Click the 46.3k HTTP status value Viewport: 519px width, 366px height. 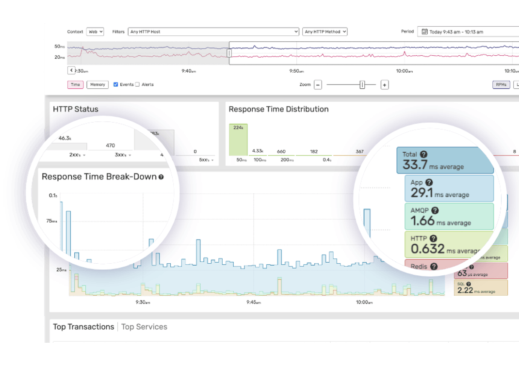pos(65,138)
